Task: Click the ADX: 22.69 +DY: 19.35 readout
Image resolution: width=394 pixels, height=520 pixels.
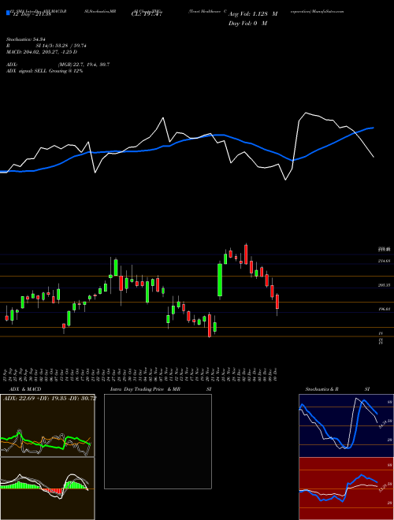Action: click(50, 399)
